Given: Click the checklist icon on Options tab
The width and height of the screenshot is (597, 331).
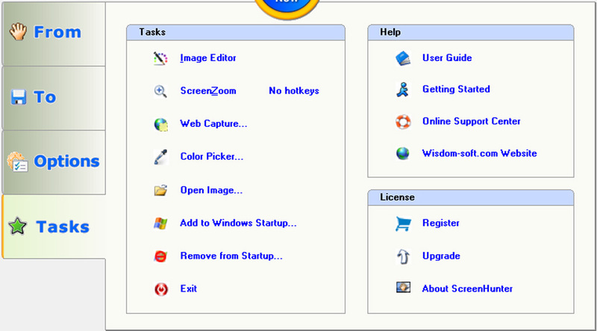Looking at the screenshot, I should pyautogui.click(x=17, y=162).
